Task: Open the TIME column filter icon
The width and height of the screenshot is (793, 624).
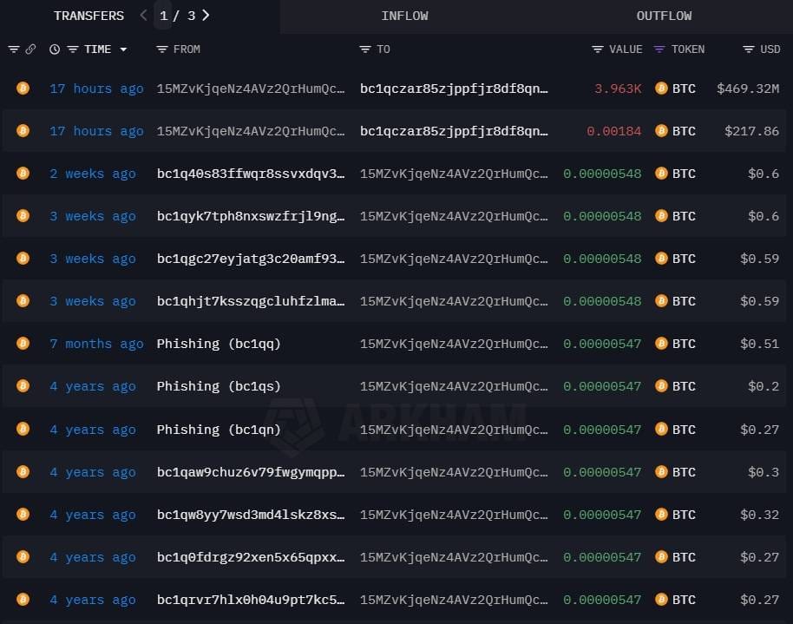Action: [73, 49]
